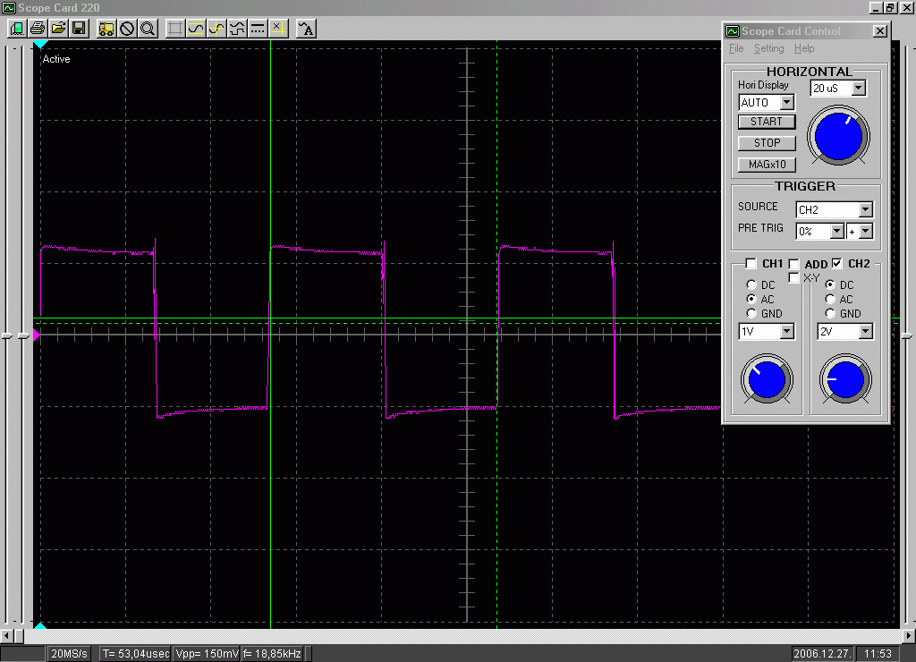Screen dimensions: 916x662
Task: Click the square and sine waveform icon
Action: pyautogui.click(x=236, y=28)
